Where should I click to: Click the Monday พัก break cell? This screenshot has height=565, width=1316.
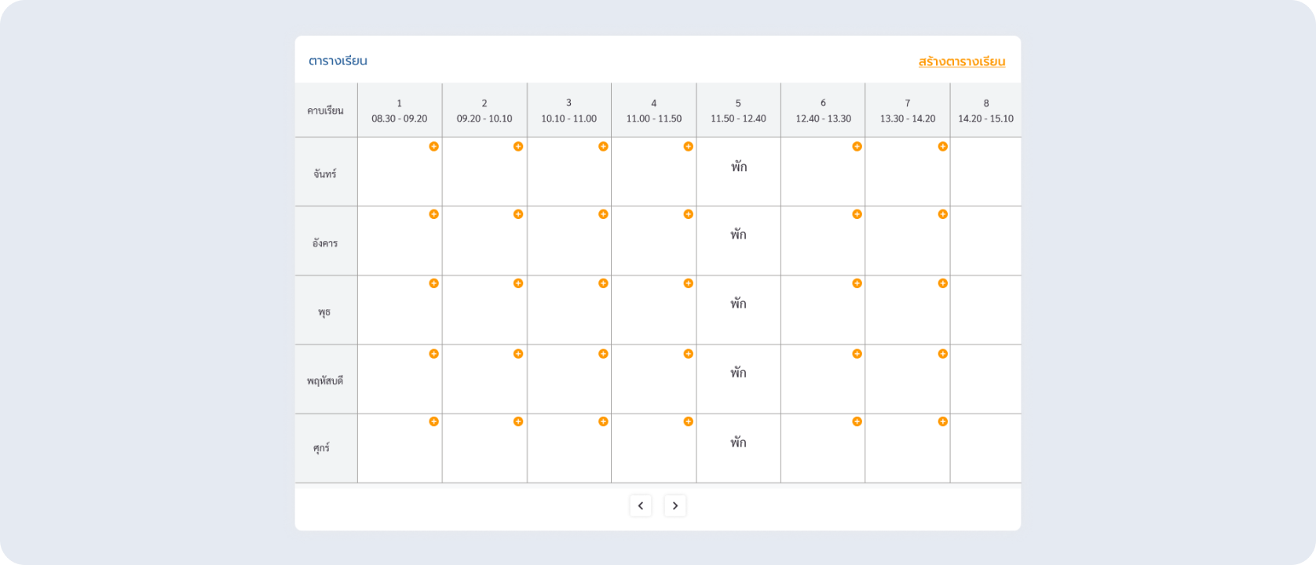click(739, 172)
